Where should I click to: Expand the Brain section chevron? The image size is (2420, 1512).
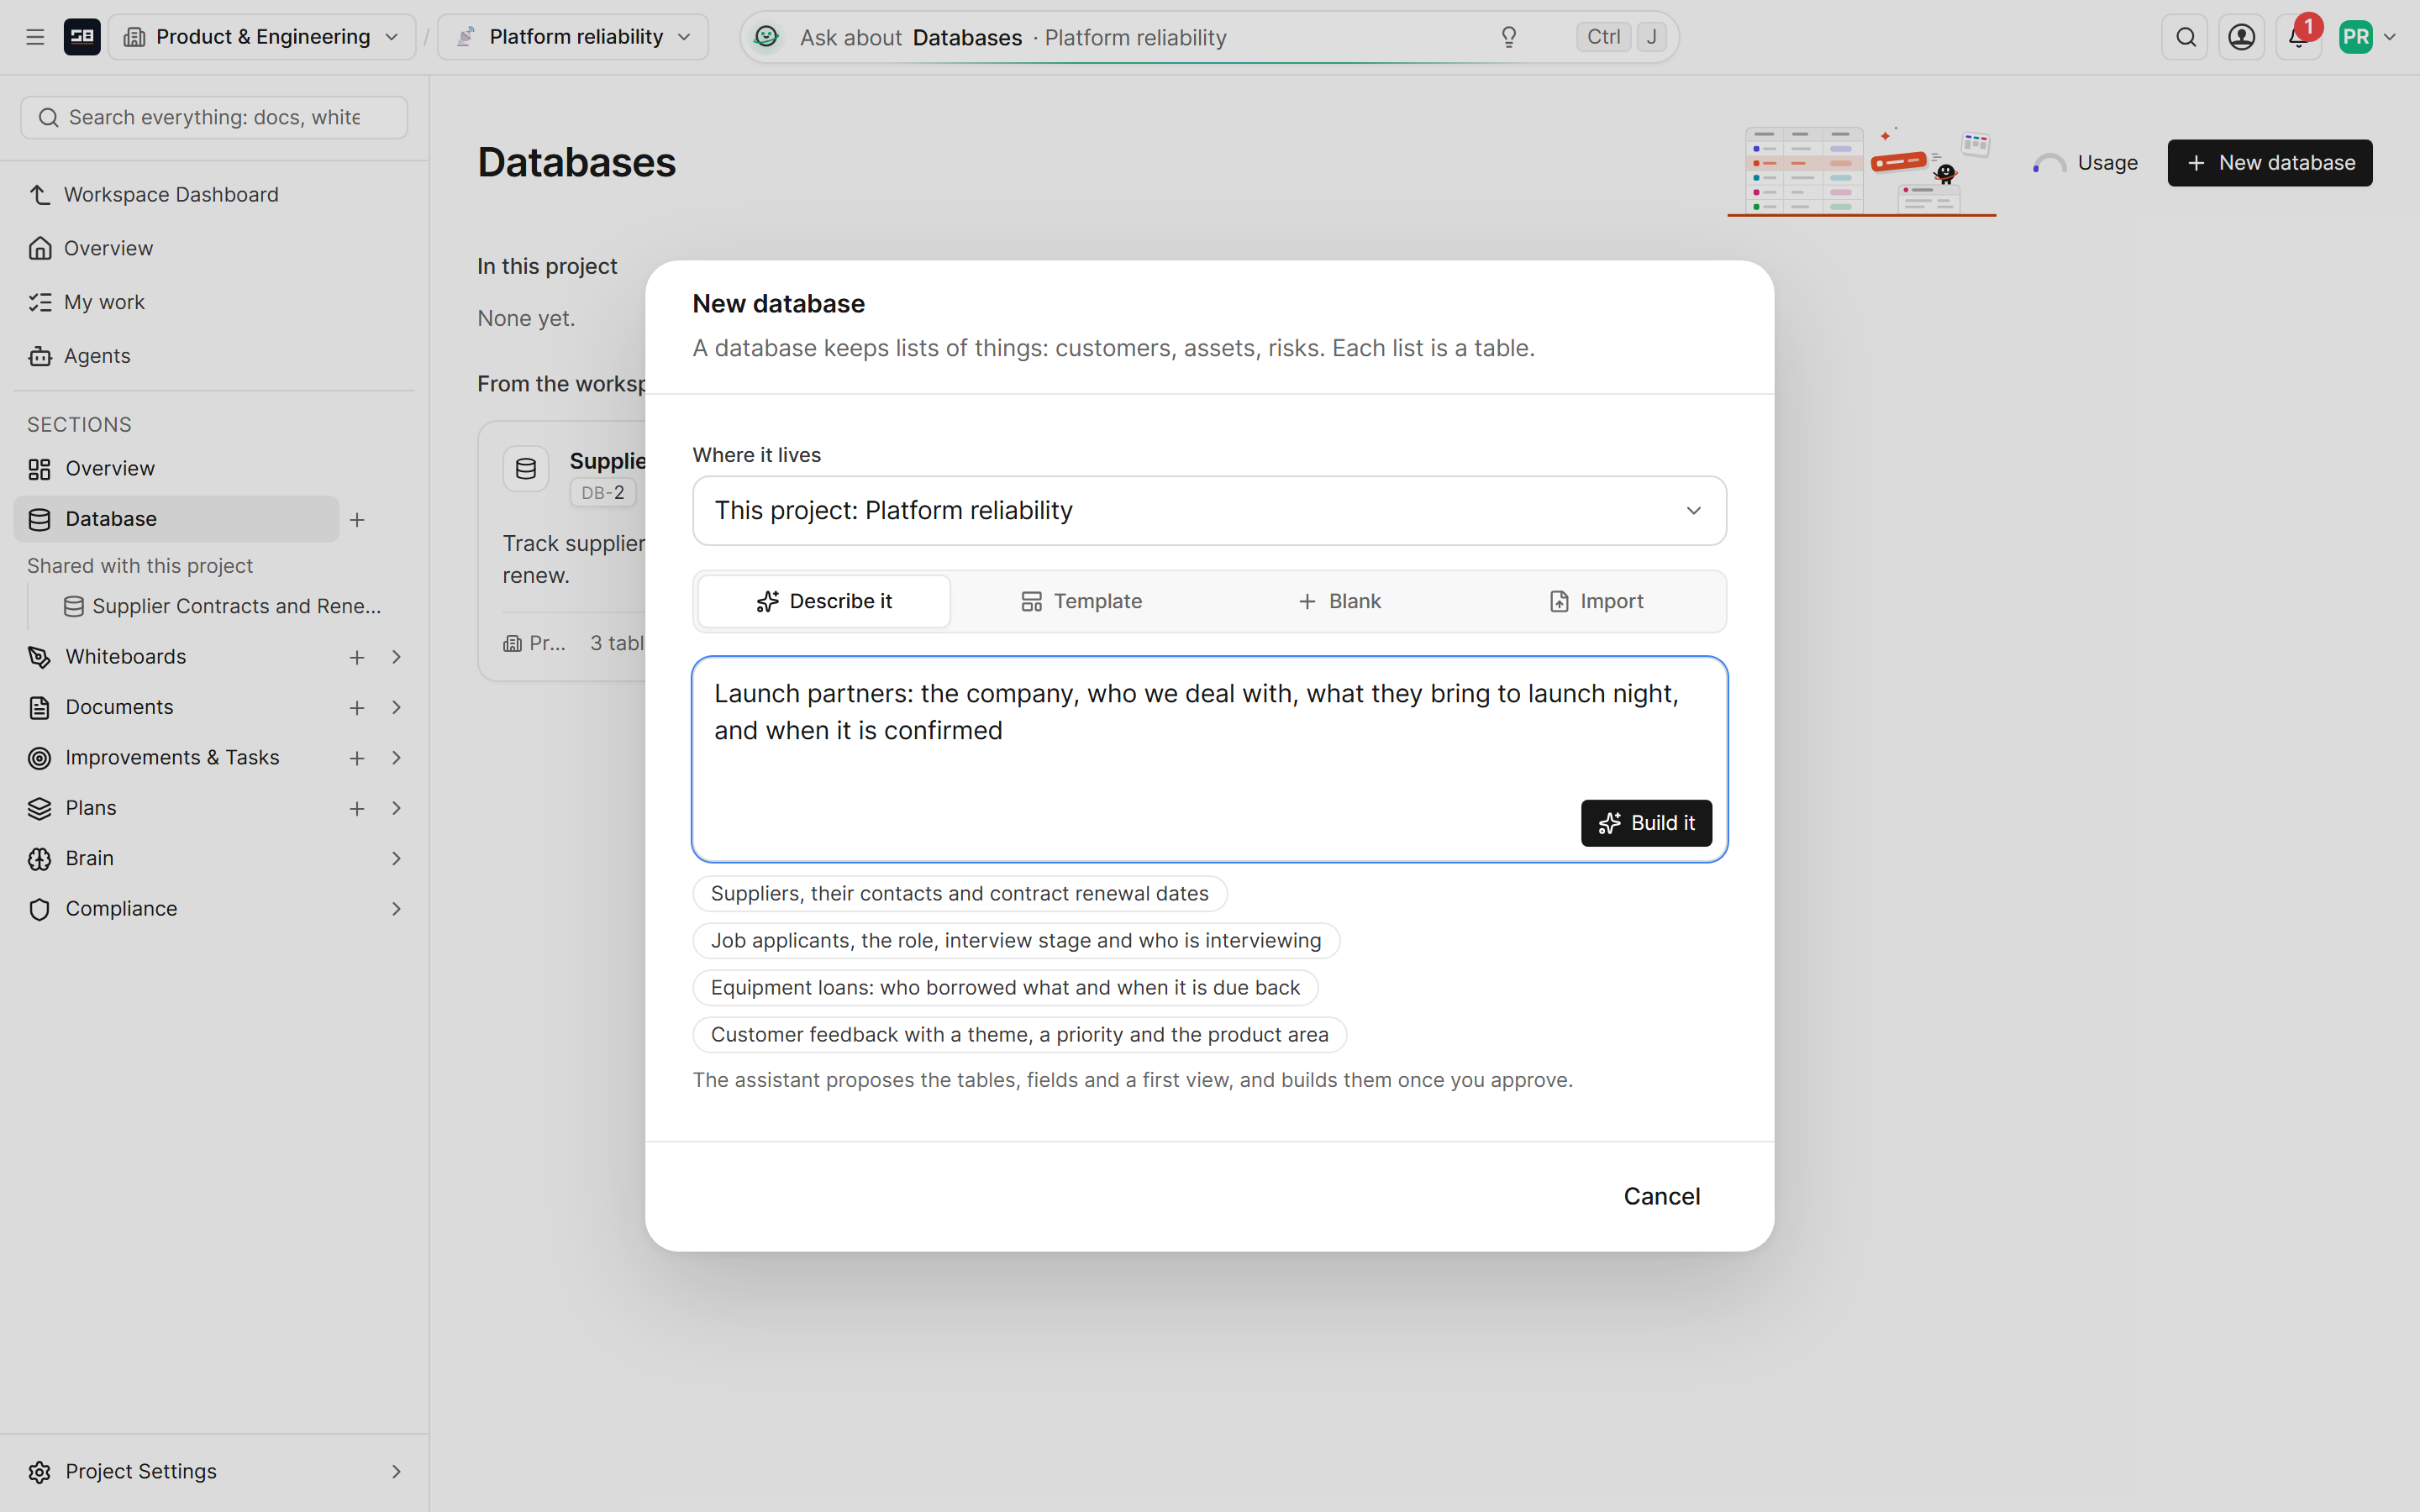[x=396, y=858]
